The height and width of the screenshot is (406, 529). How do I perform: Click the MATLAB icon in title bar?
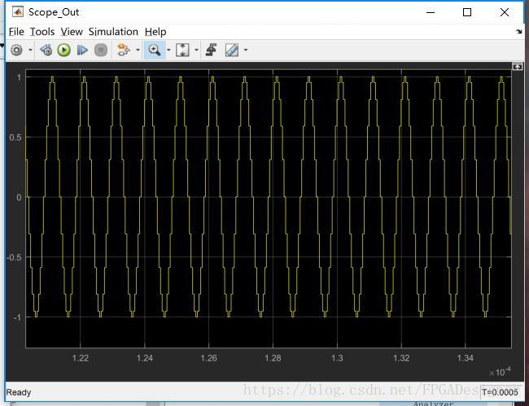click(x=18, y=12)
